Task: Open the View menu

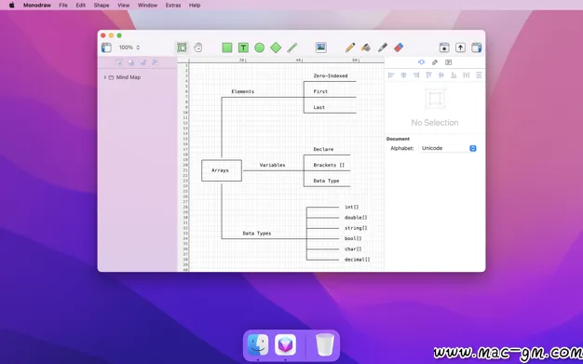Action: coord(124,6)
